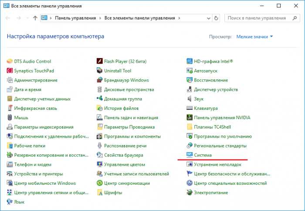Screen dimensions: 305x211
Task: Open Телефон и модем link
Action: 33,164
